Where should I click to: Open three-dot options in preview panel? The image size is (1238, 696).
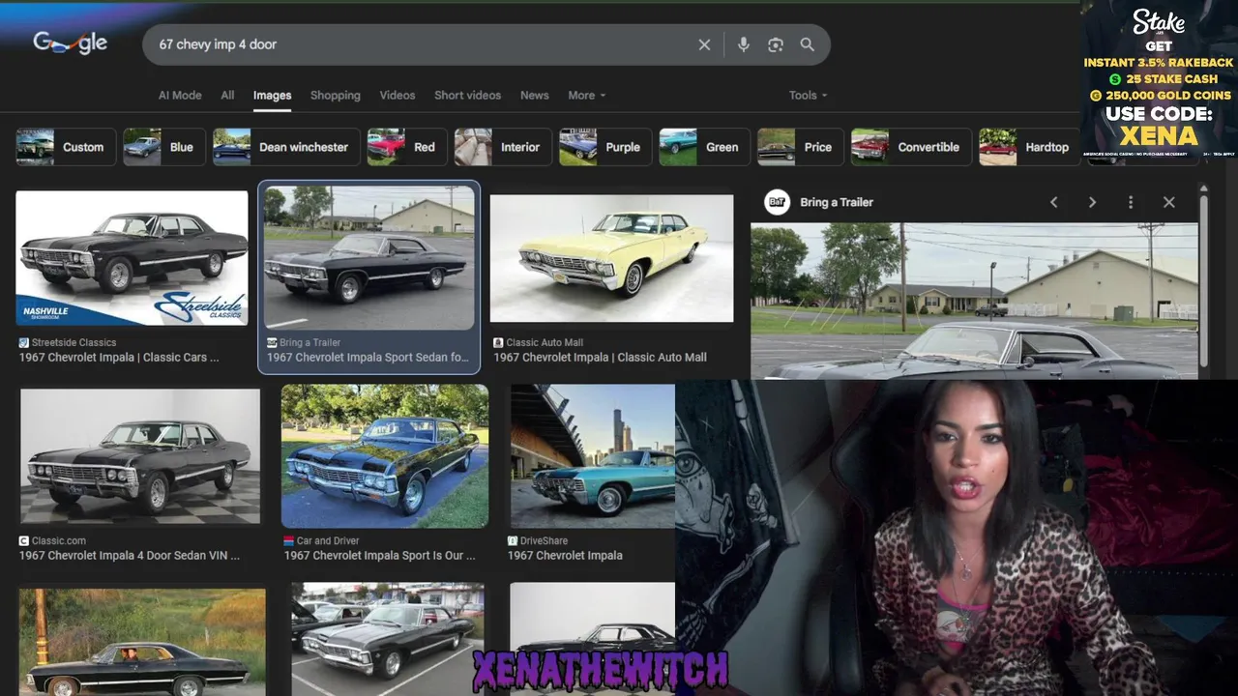click(x=1130, y=202)
